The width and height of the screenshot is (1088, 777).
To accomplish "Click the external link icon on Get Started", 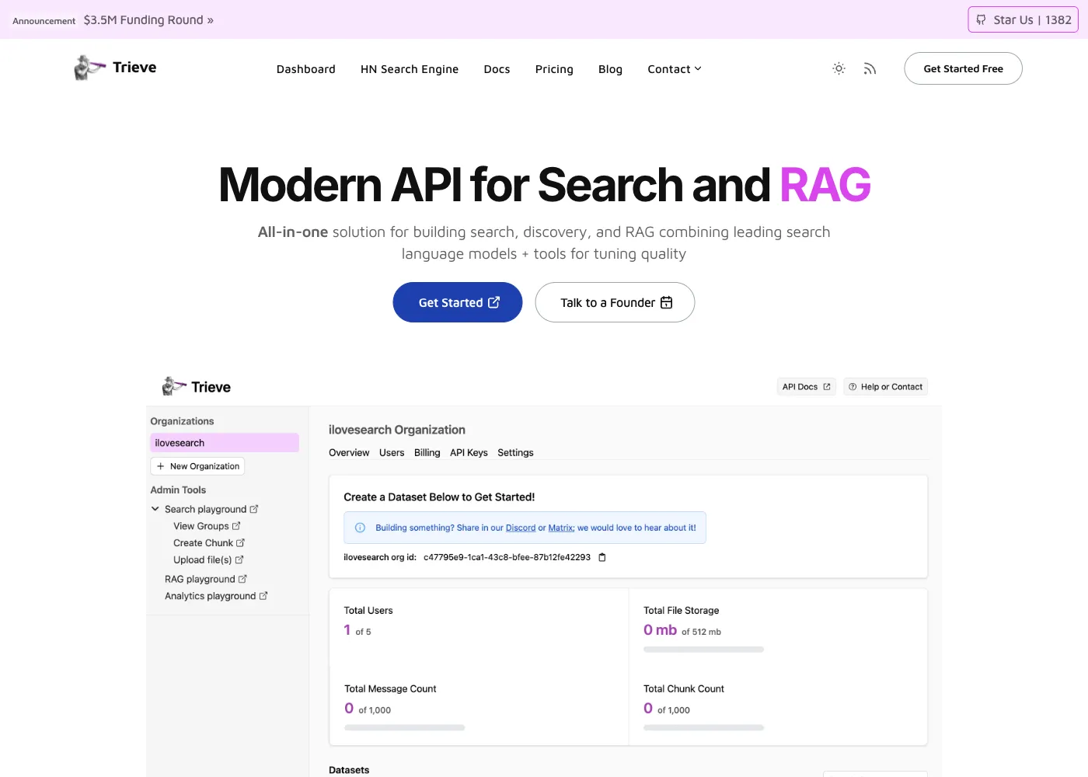I will [493, 302].
